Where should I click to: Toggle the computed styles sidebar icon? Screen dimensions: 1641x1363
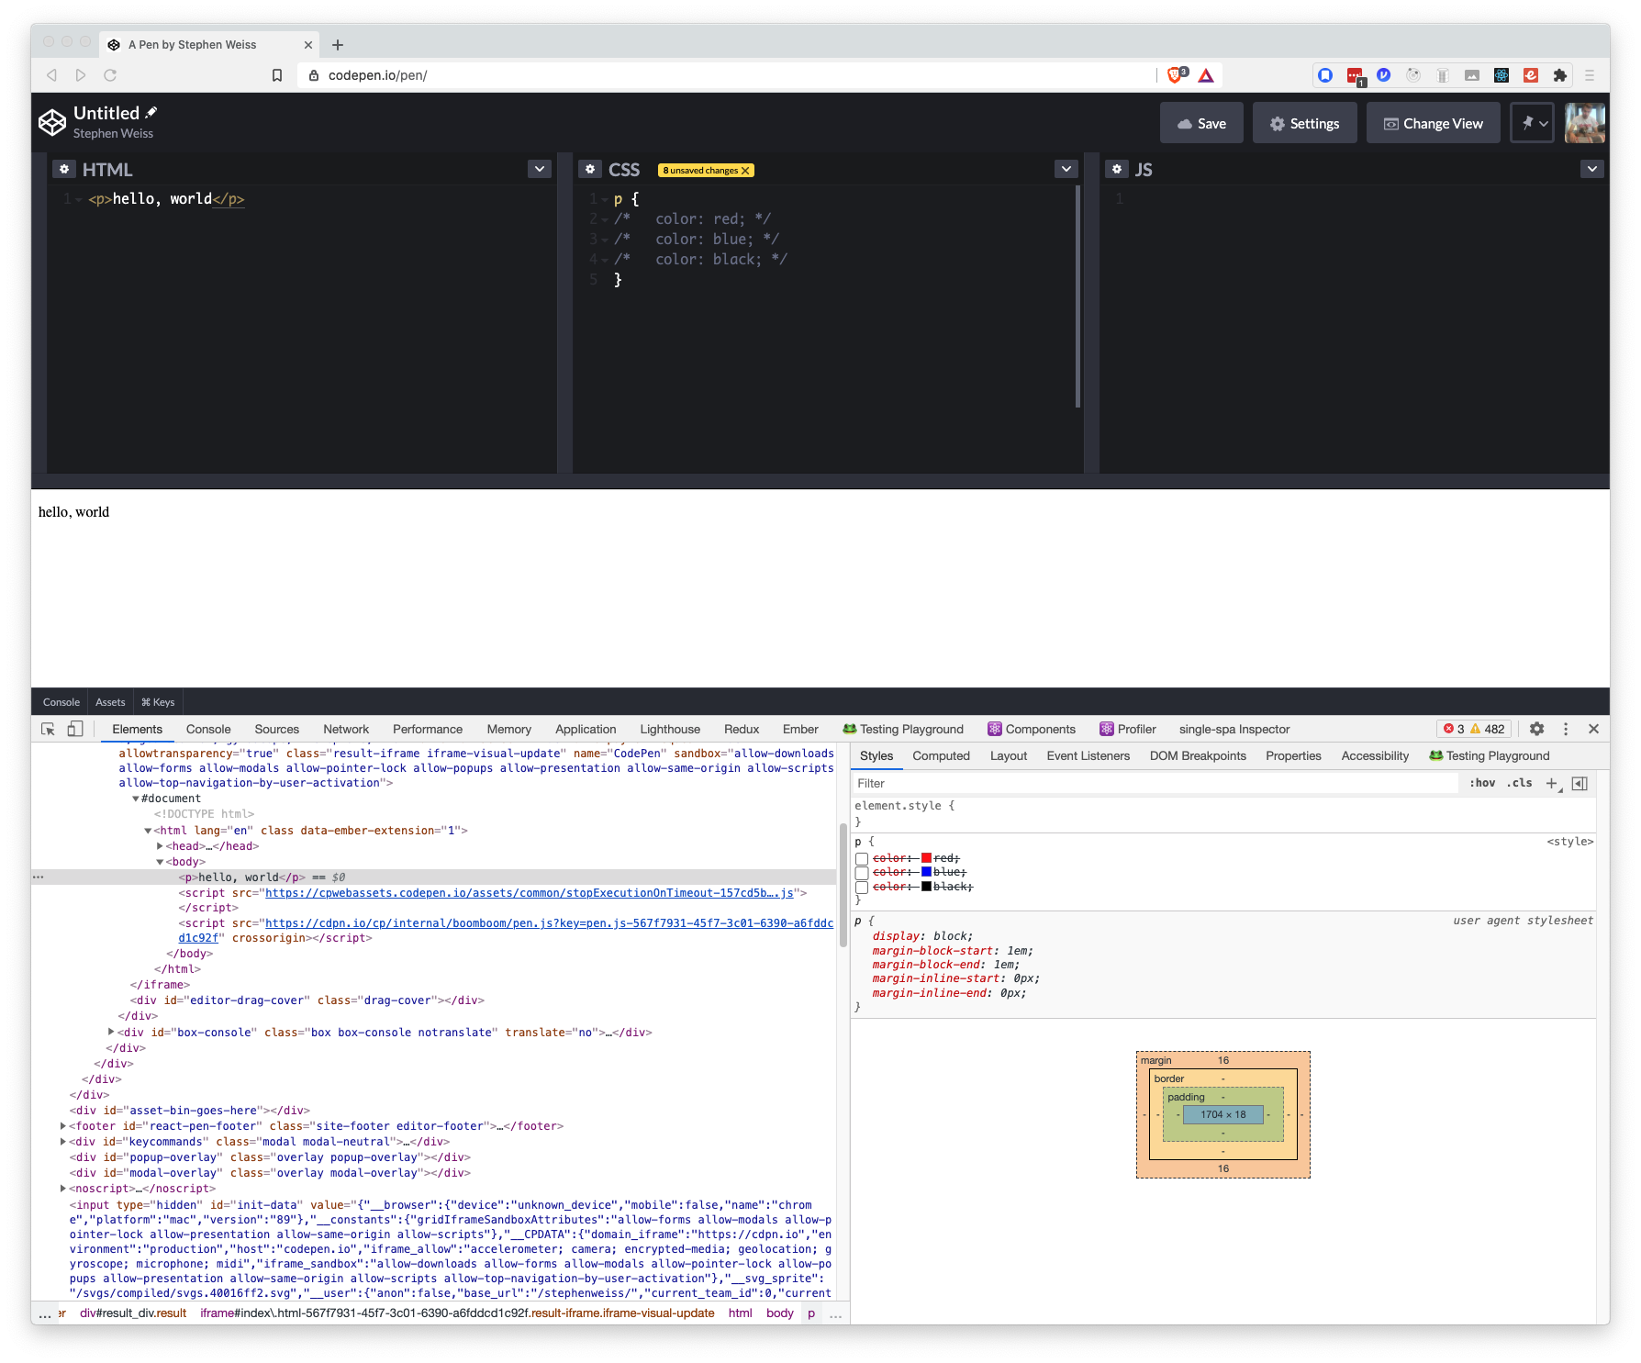coord(1580,783)
